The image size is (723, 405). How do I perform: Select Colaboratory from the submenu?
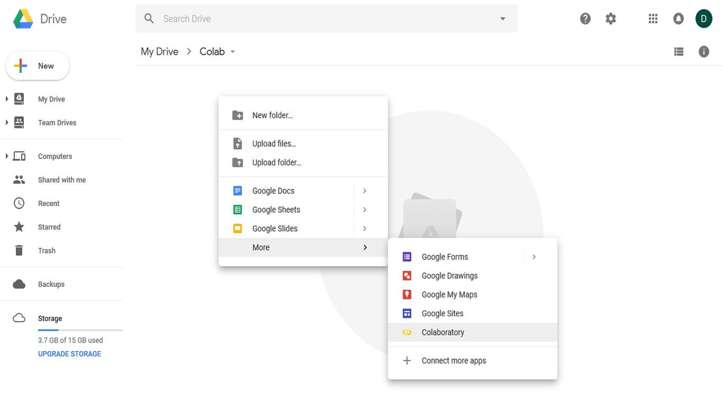tap(472, 333)
